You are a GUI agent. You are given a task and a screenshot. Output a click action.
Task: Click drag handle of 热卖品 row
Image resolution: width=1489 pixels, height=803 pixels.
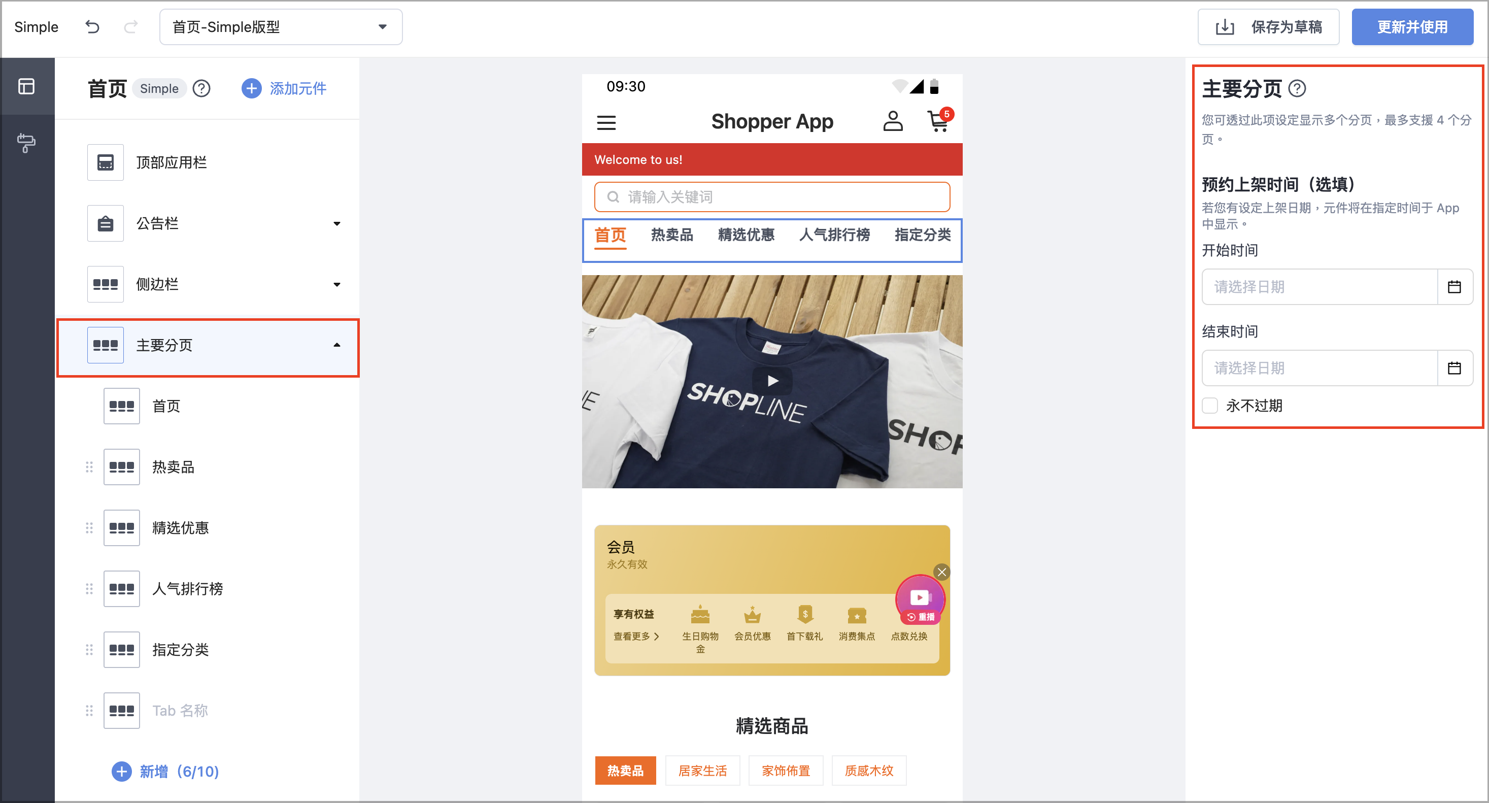89,467
